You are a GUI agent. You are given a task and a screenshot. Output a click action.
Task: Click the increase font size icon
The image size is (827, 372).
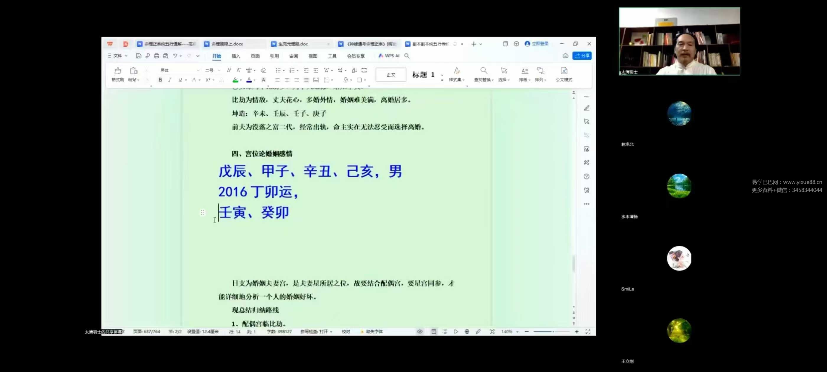(229, 70)
